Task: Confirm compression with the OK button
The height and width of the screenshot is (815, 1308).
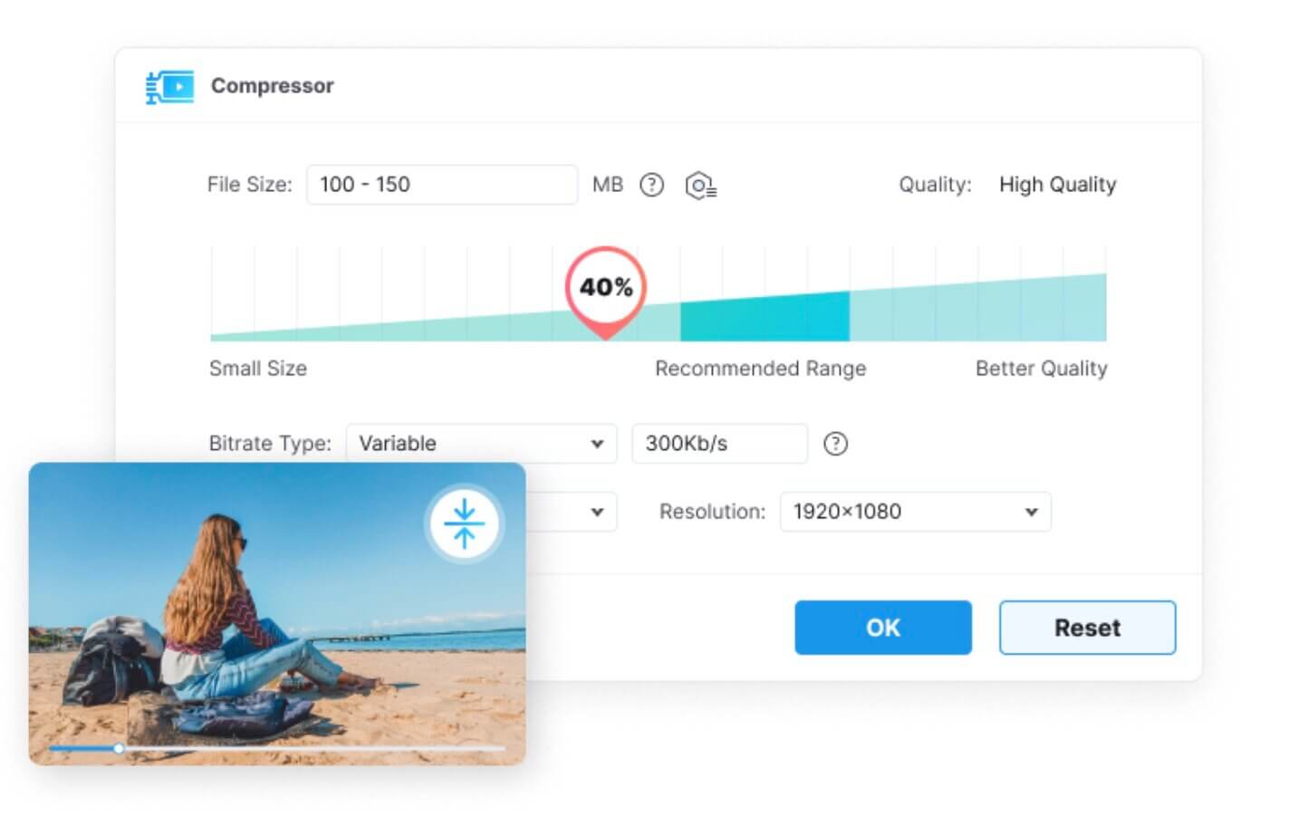Action: [x=883, y=628]
